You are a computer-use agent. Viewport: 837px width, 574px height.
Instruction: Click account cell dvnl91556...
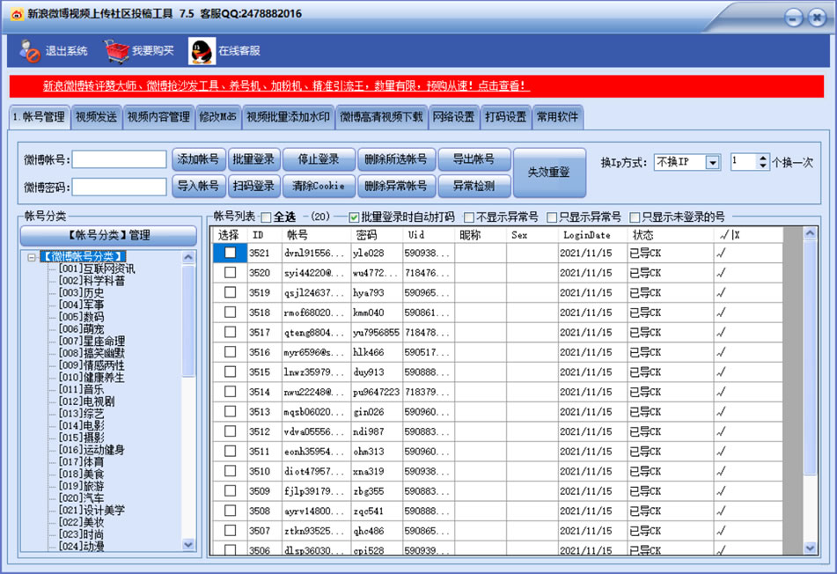314,253
